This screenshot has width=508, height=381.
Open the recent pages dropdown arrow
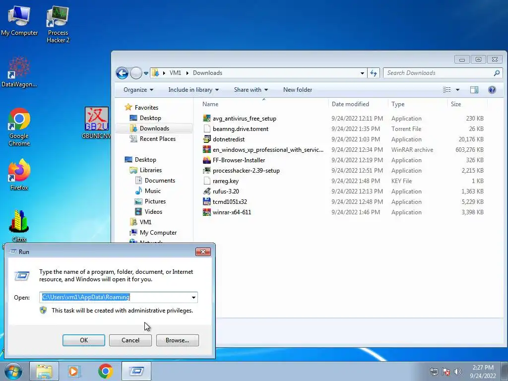coord(146,73)
